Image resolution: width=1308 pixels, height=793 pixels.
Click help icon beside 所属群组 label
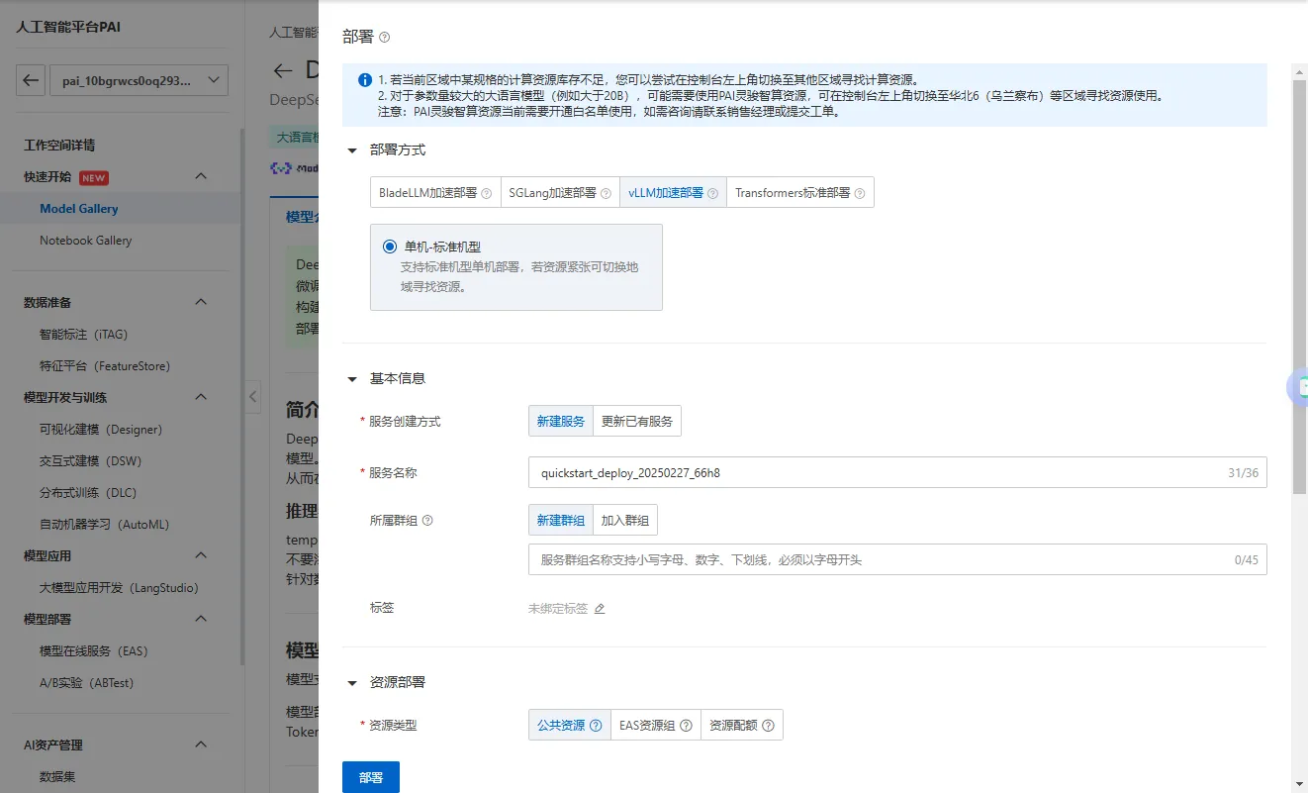pos(428,520)
